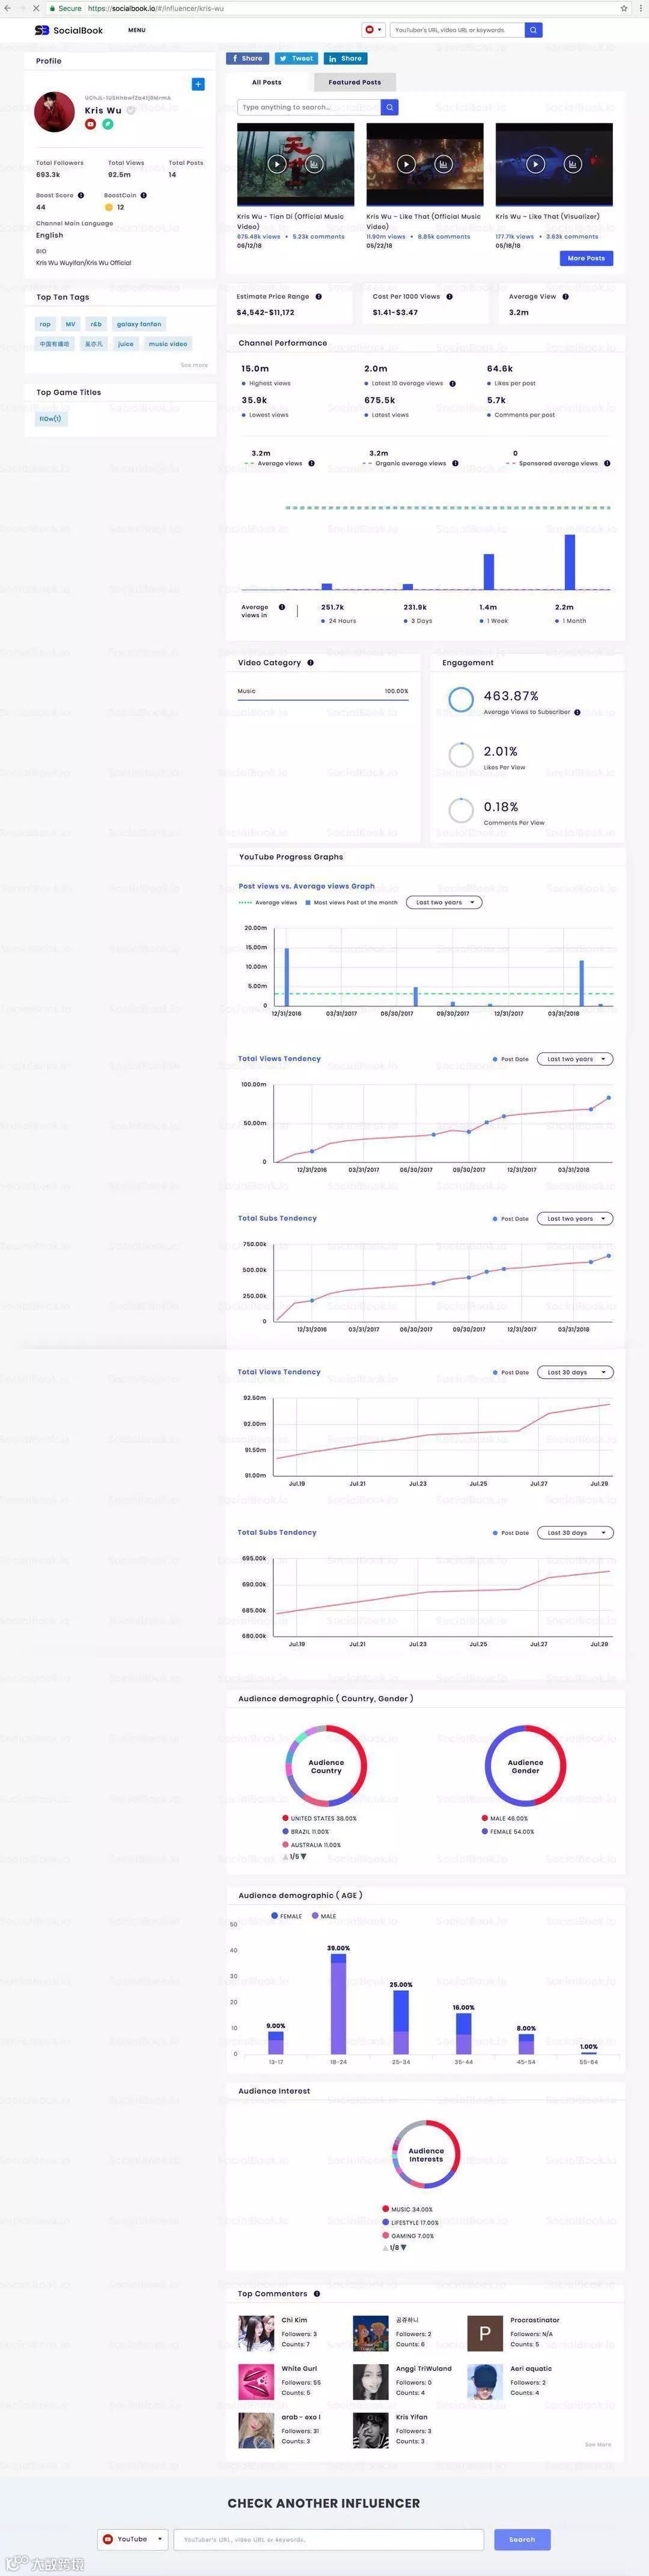This screenshot has height=2576, width=649.
Task: Toggle Most views Post of the month legend
Action: coord(352,902)
